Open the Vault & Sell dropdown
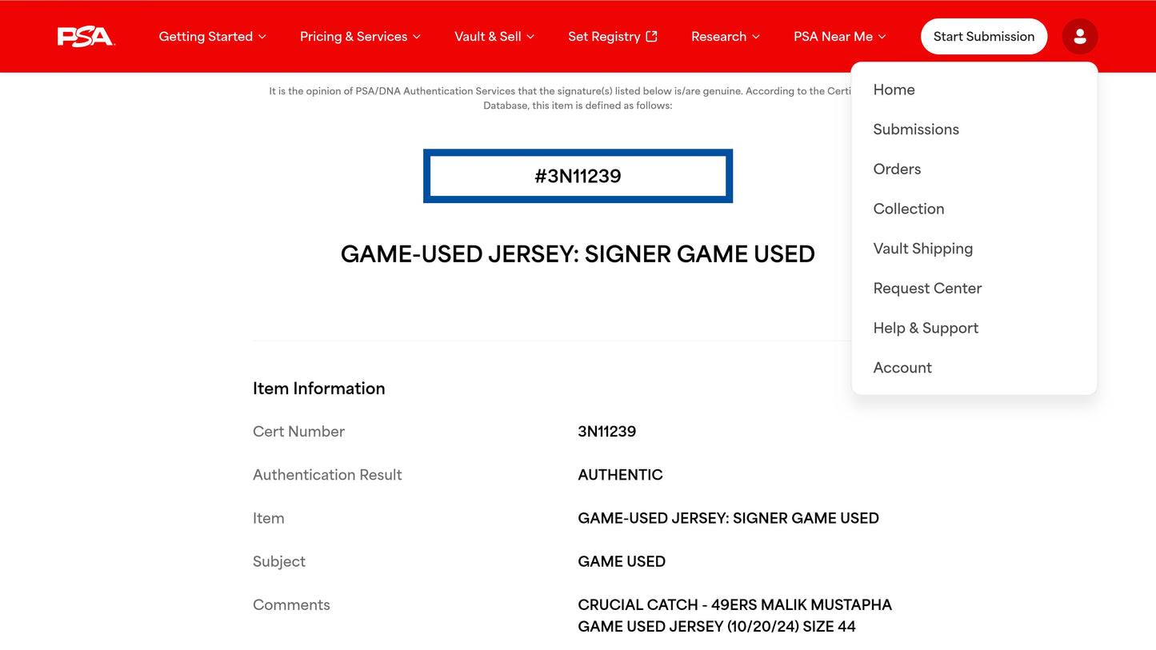This screenshot has height=650, width=1156. click(x=494, y=37)
